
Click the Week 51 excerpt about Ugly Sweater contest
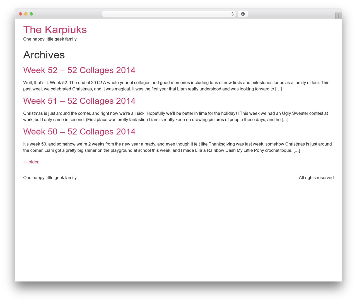point(175,117)
